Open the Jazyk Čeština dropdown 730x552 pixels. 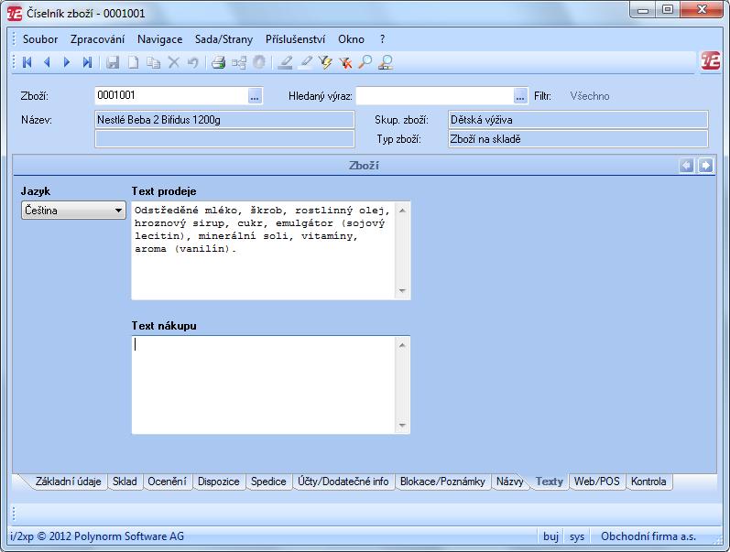click(x=73, y=211)
